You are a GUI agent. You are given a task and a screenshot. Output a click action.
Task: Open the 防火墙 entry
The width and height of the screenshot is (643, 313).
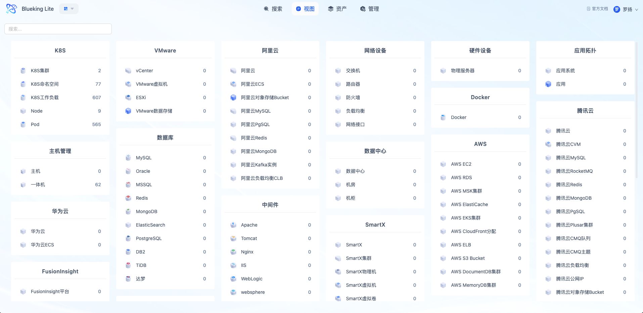tap(375, 97)
